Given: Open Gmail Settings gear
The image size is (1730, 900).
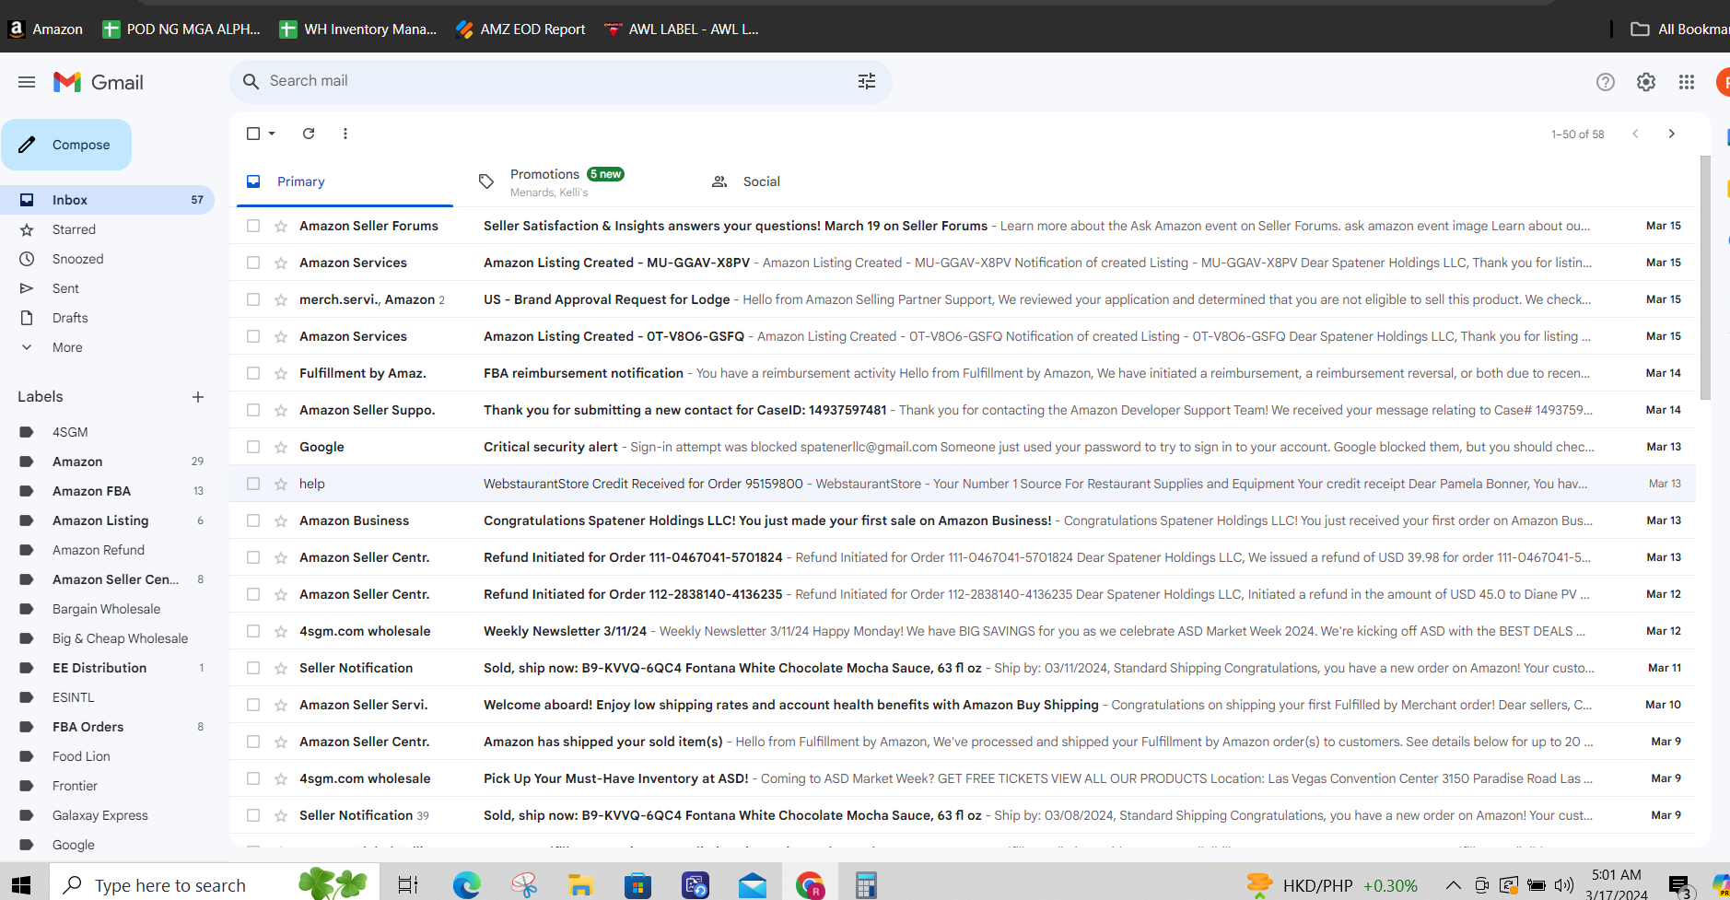Looking at the screenshot, I should (x=1646, y=82).
